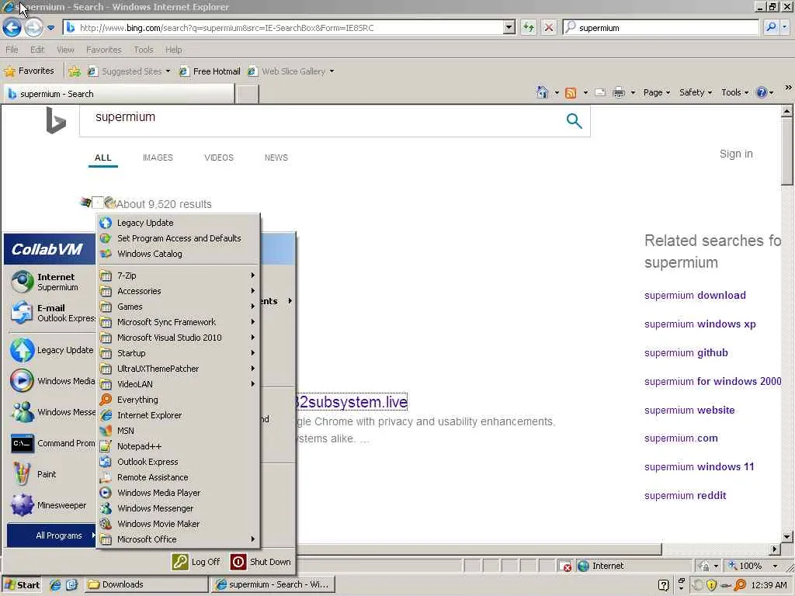The image size is (795, 596).
Task: Launch Everything search tool
Action: coord(178,400)
